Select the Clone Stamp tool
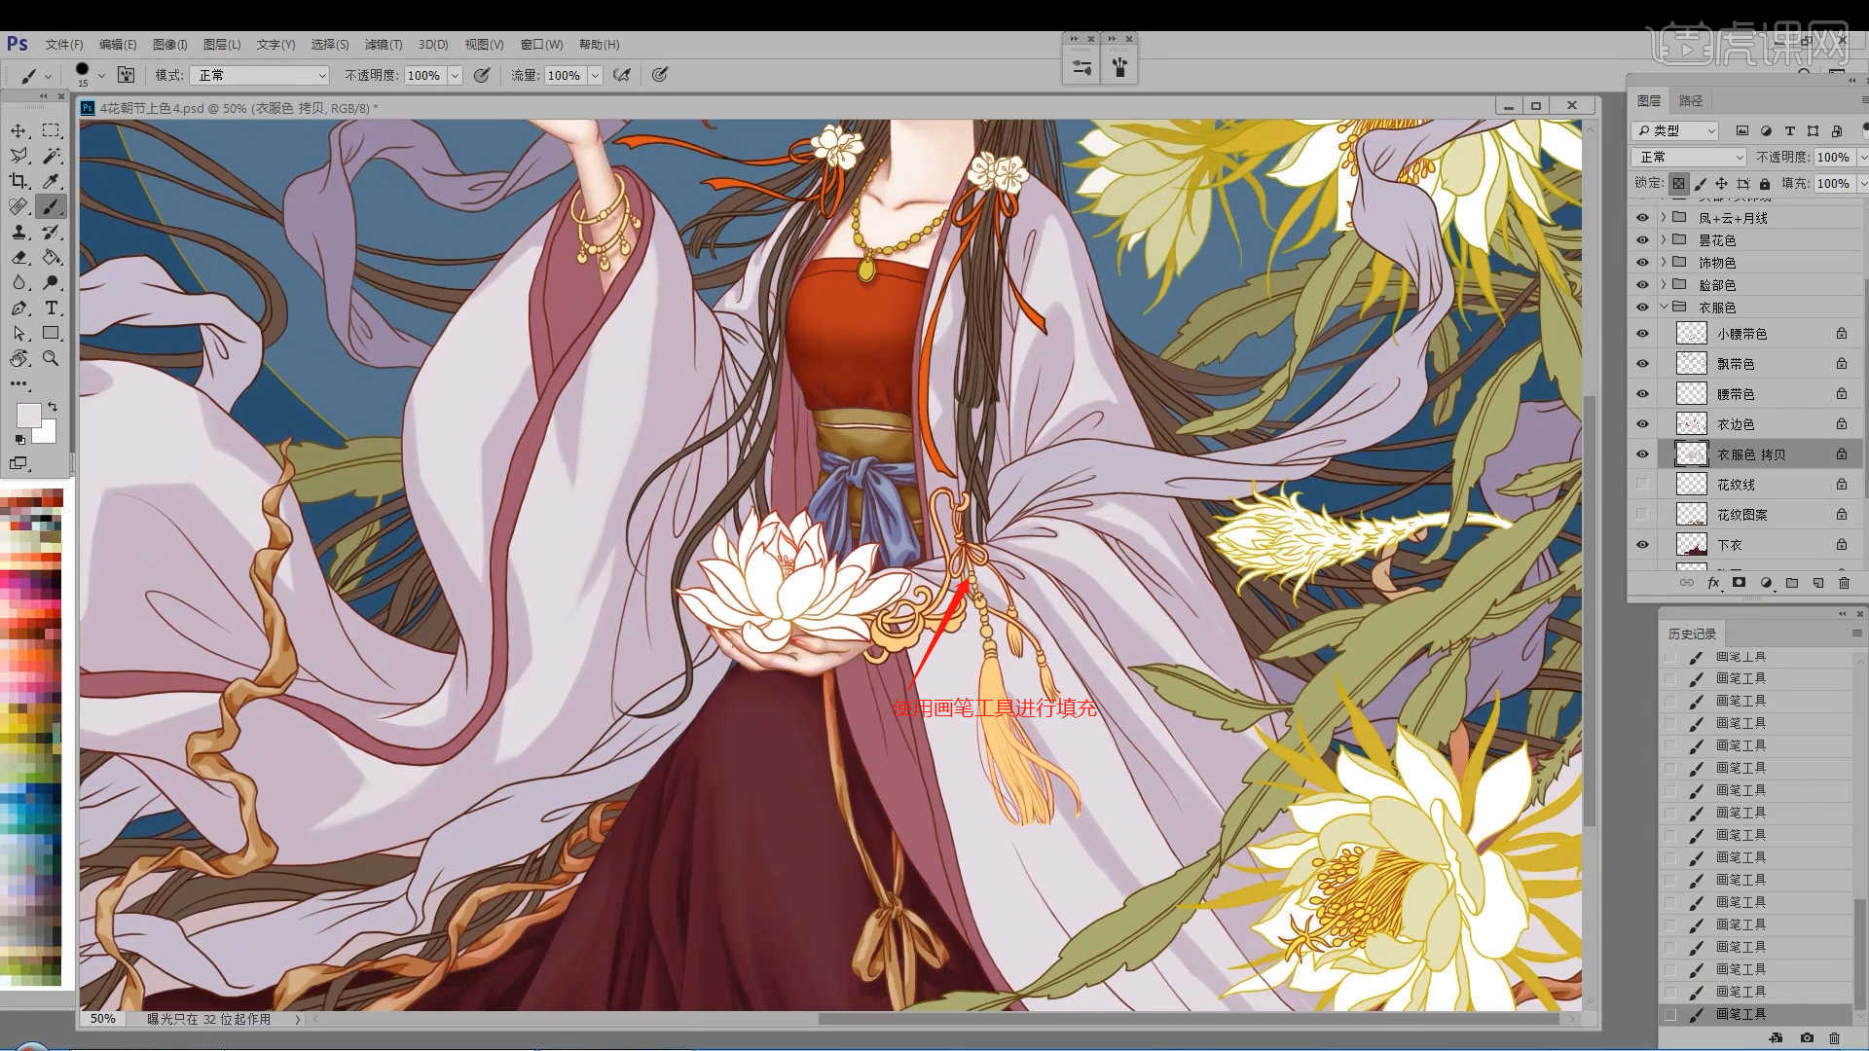The height and width of the screenshot is (1051, 1869). click(x=18, y=232)
